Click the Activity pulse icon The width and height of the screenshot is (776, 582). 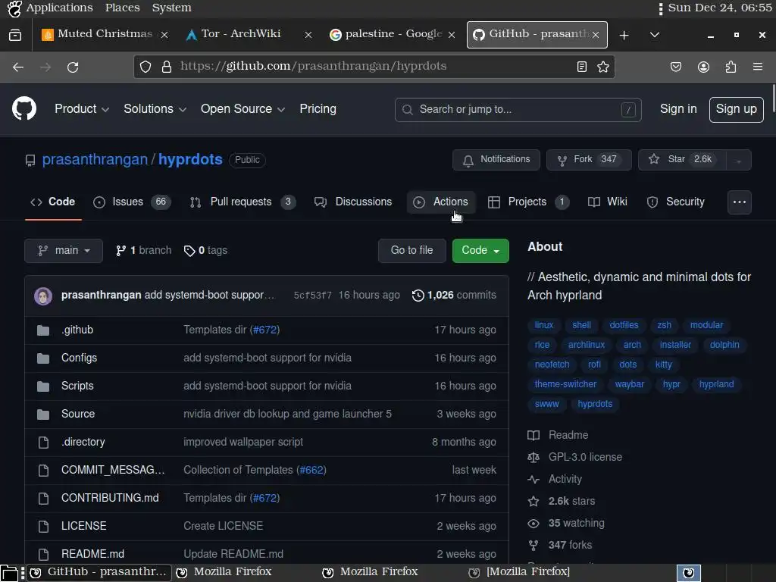point(533,479)
